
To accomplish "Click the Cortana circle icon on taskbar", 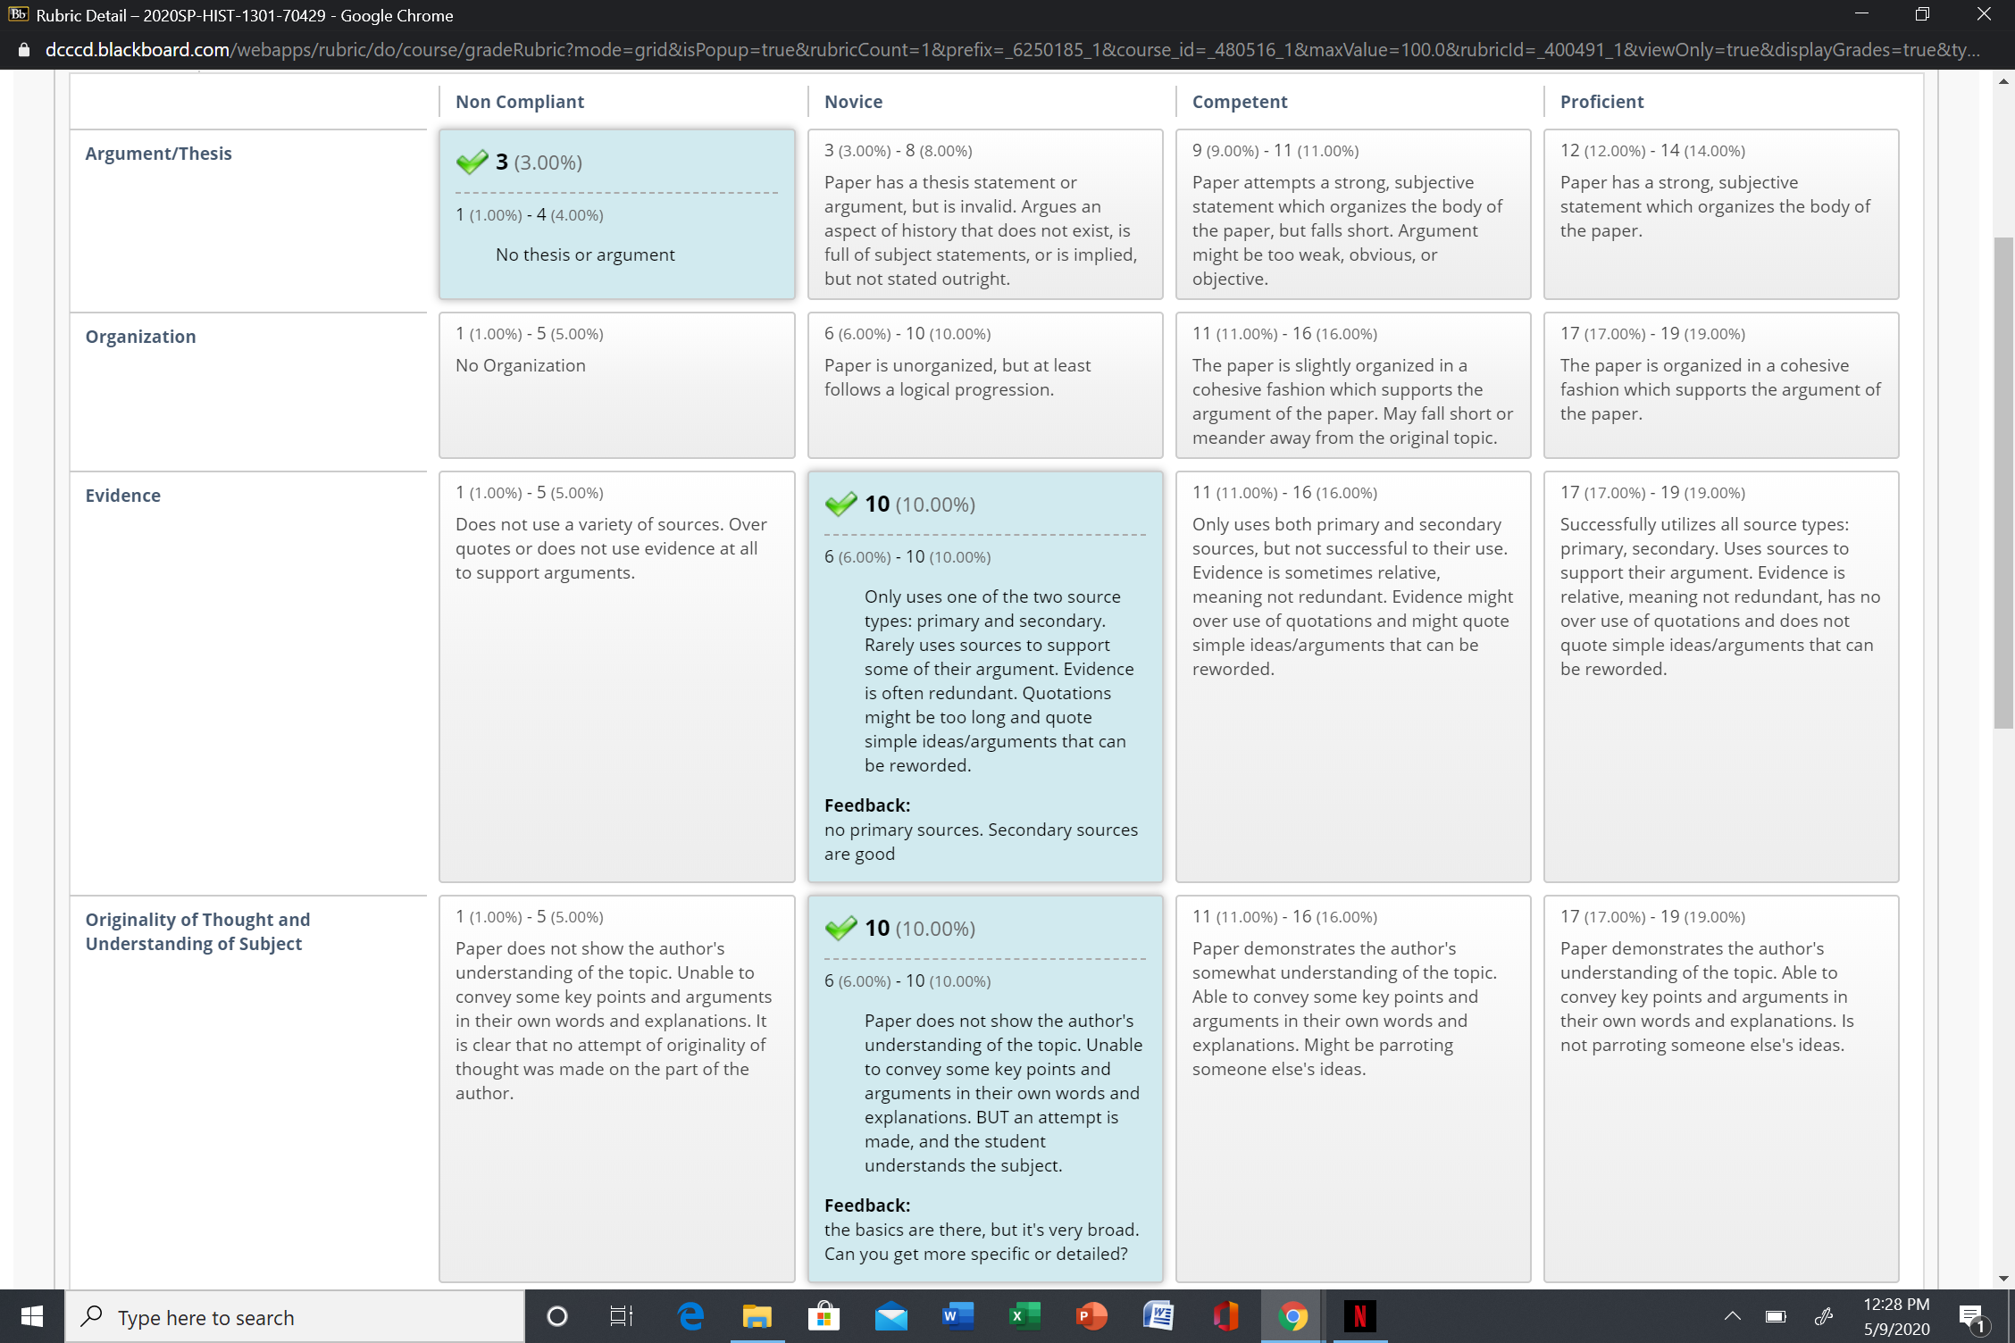I will (556, 1316).
